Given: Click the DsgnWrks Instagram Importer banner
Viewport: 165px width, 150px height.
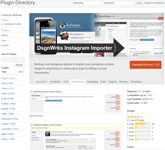Looking at the screenshot, I should click(x=97, y=35).
